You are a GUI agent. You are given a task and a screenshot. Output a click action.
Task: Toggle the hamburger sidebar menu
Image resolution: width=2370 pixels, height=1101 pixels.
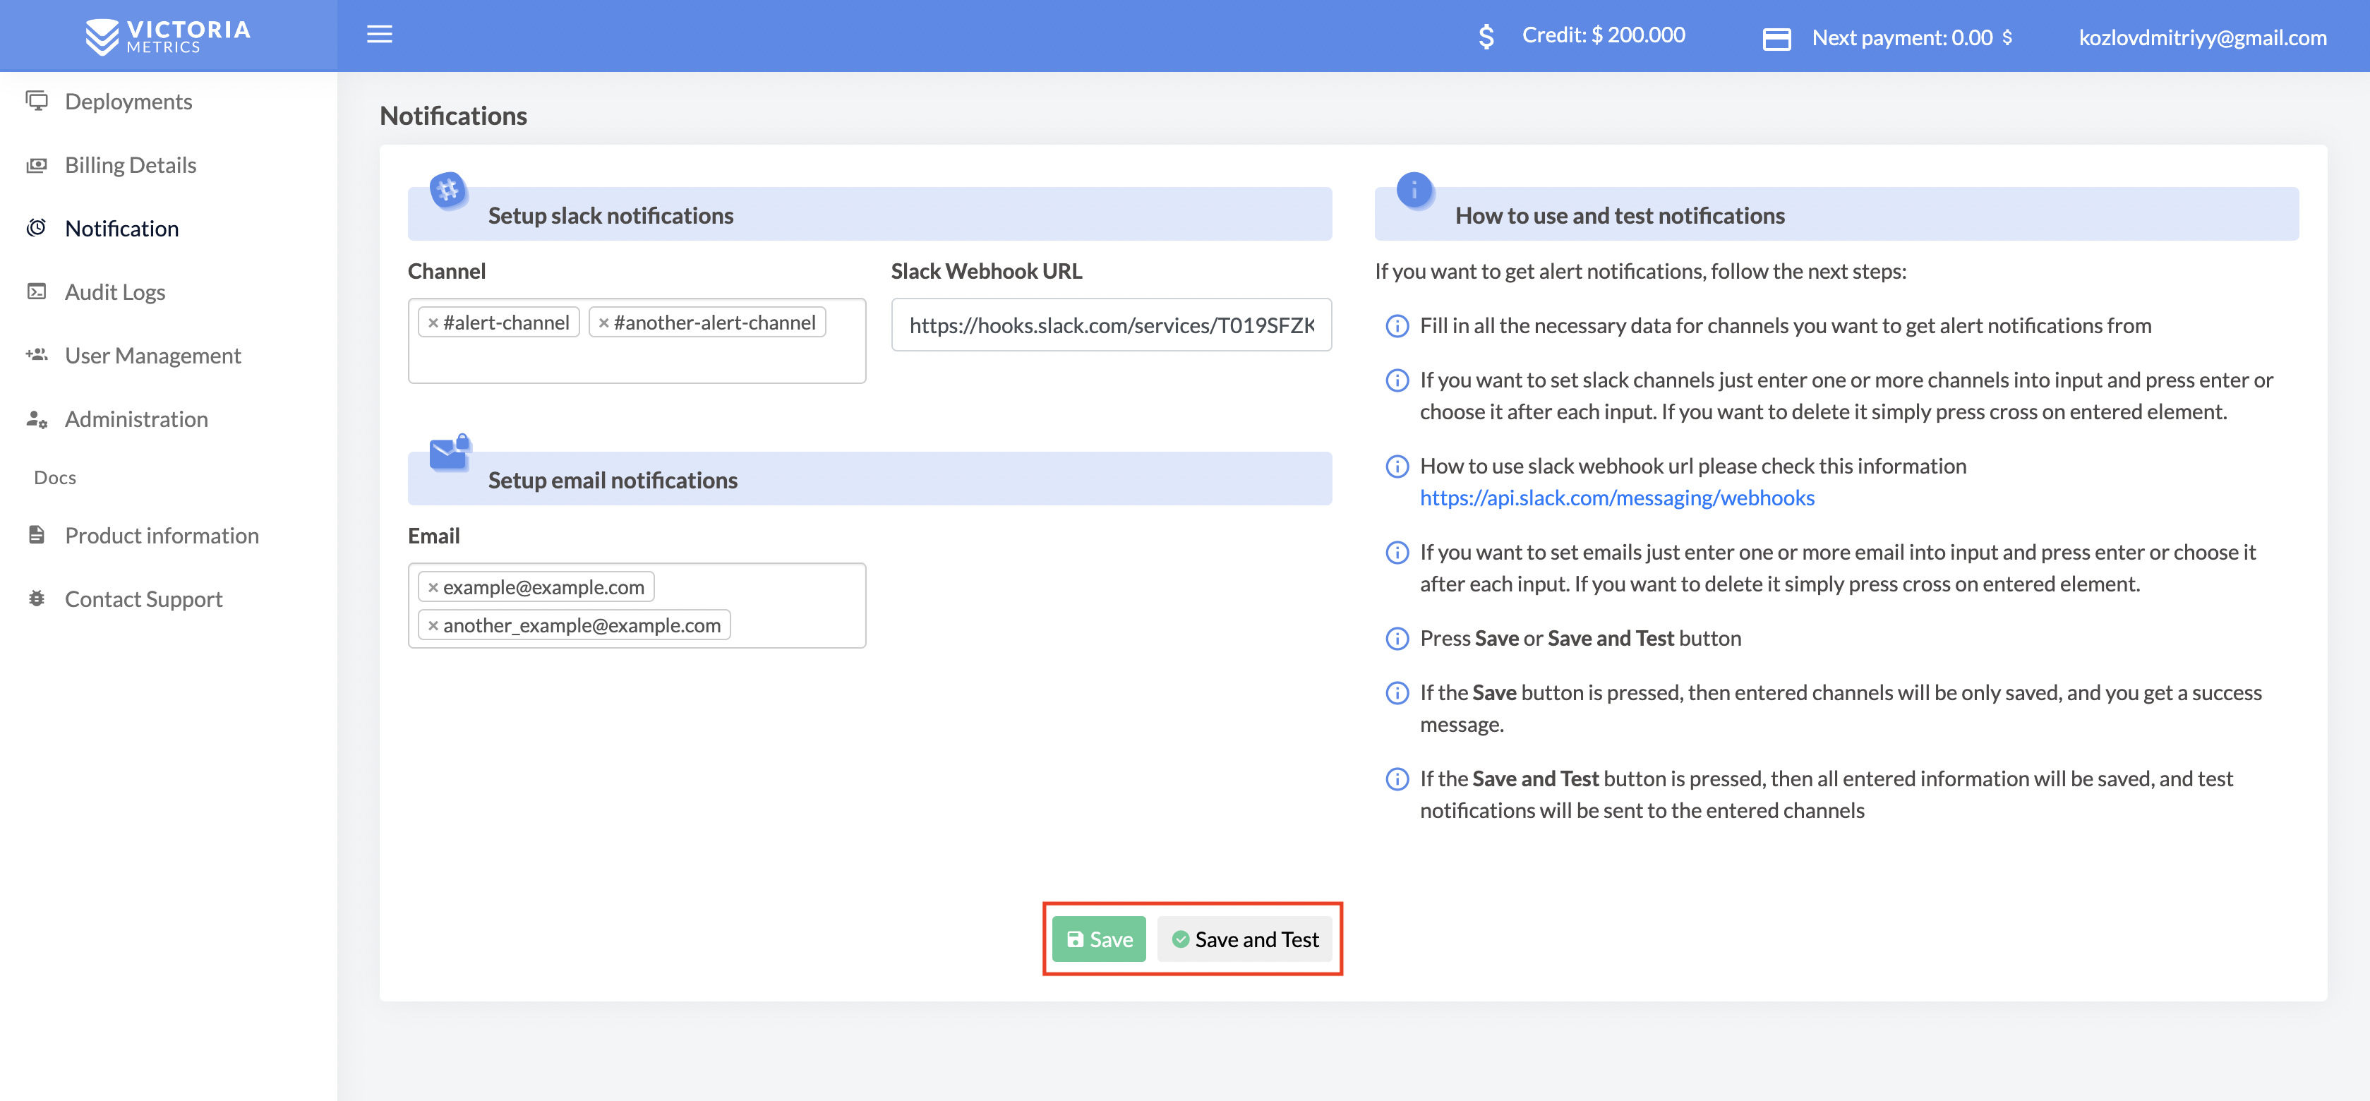pyautogui.click(x=379, y=35)
